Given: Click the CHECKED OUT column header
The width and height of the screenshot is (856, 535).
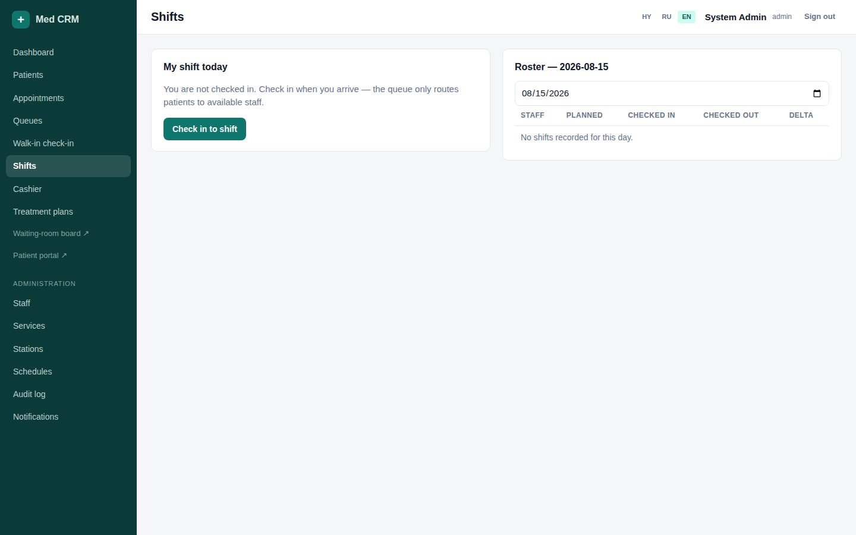Looking at the screenshot, I should (x=731, y=115).
